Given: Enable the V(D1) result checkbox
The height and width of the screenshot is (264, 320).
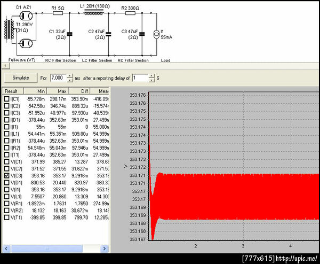Looking at the screenshot, I should 7,183.
